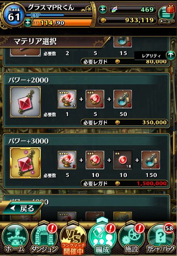Open the メニュー menu button
Viewport: 177px width, 256px height.
(x=166, y=15)
